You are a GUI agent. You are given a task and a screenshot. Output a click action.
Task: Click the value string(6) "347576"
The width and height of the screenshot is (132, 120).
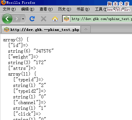pos(31,51)
